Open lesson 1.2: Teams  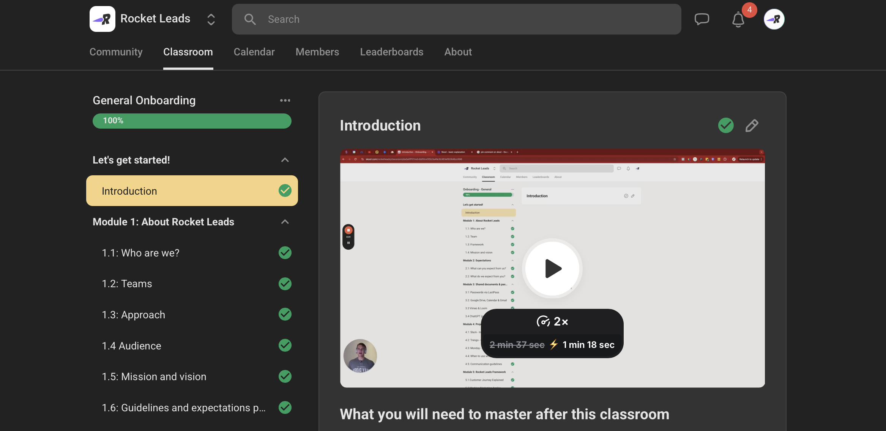[127, 284]
